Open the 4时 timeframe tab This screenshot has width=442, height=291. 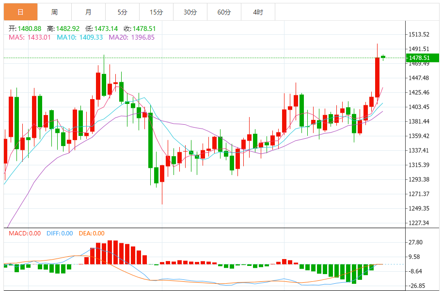click(258, 12)
